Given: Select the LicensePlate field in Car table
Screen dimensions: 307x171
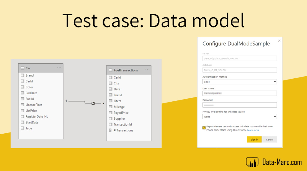Looking at the screenshot, I should (34, 105).
